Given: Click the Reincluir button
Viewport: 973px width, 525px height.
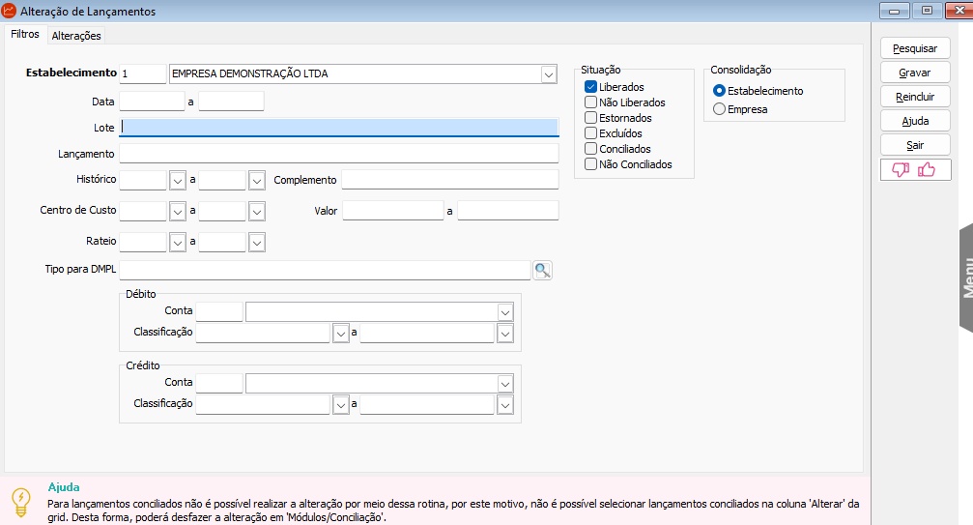Looking at the screenshot, I should pos(914,97).
